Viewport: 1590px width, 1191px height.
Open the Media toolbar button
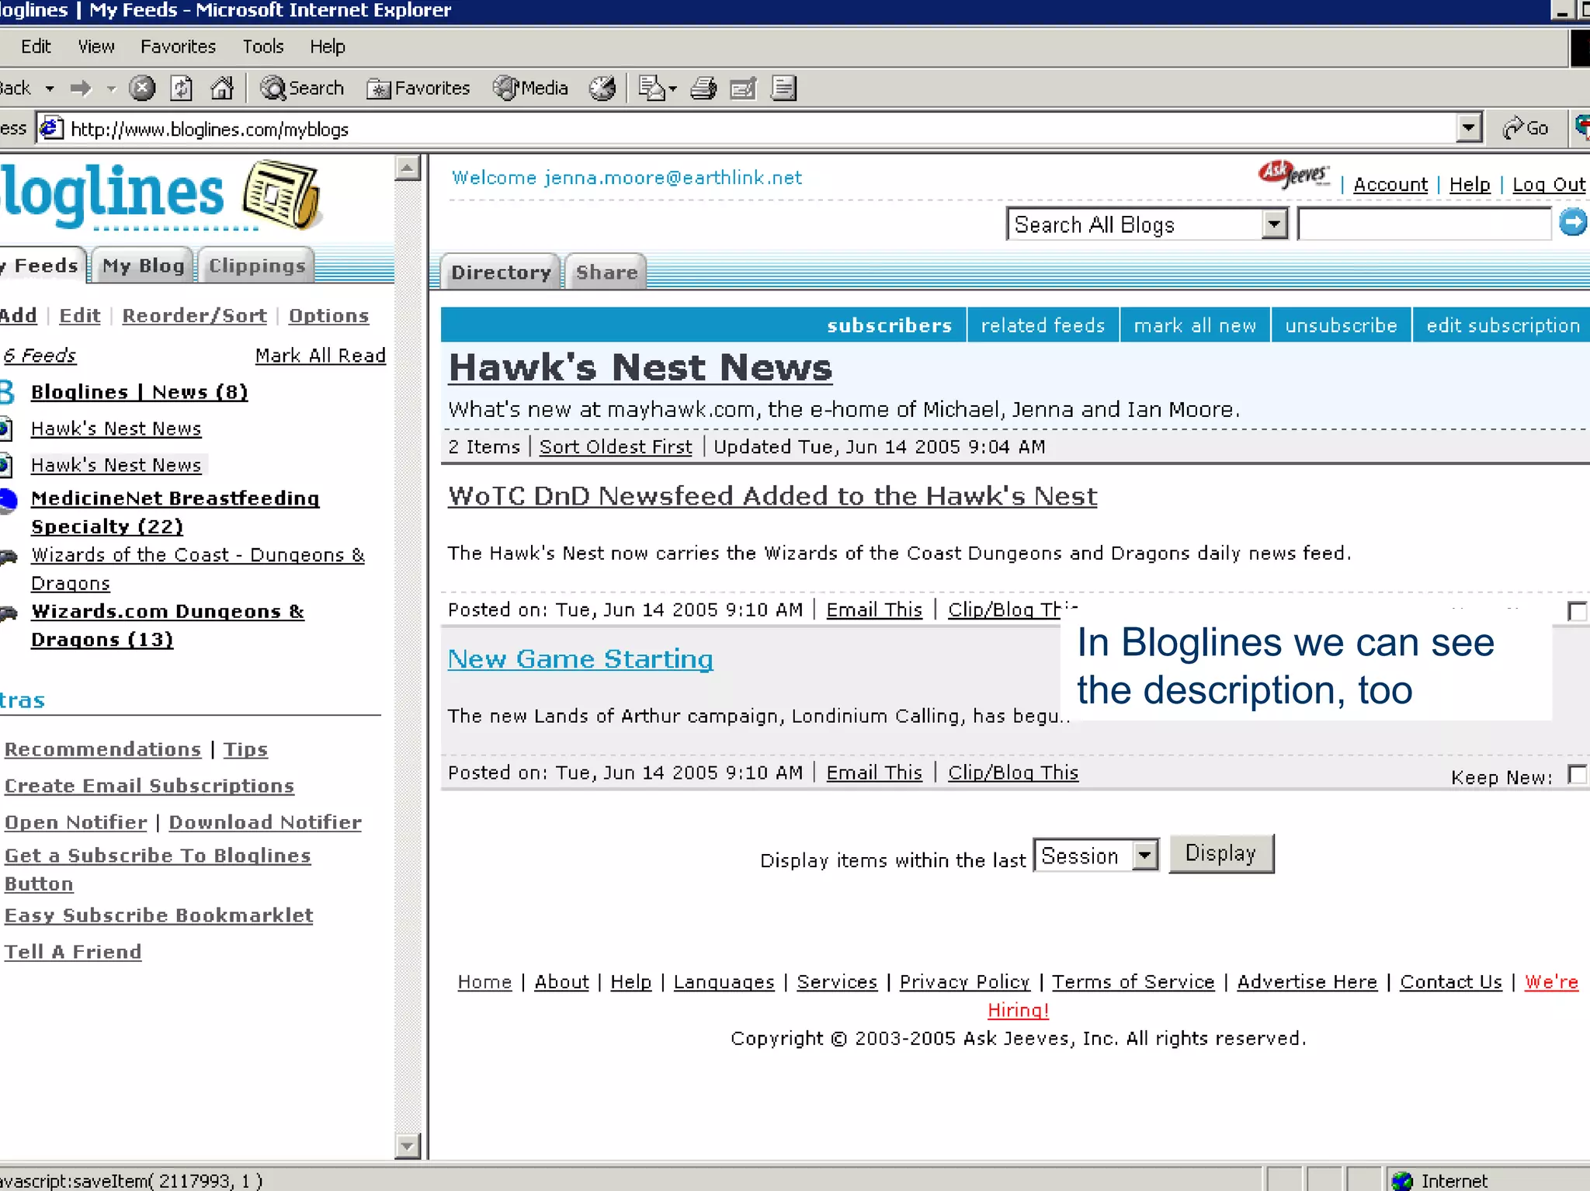531,89
